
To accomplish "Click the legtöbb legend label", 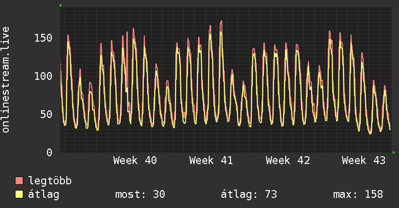I will (50, 181).
